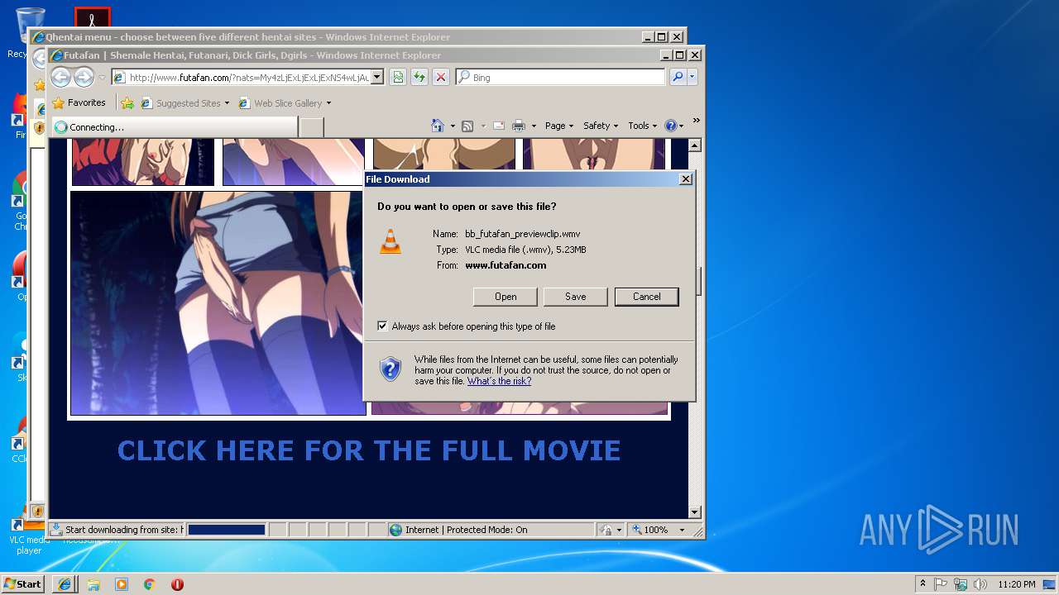Click the page scrollbar up arrow
The height and width of the screenshot is (595, 1059).
tap(695, 145)
